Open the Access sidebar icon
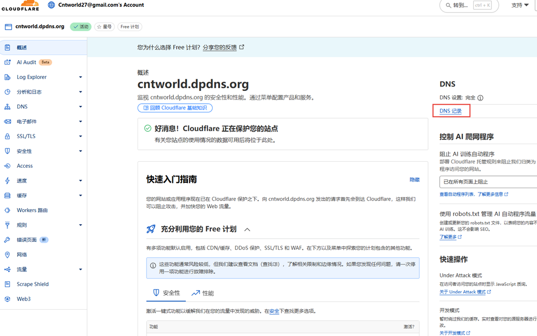The height and width of the screenshot is (336, 537). coord(7,166)
